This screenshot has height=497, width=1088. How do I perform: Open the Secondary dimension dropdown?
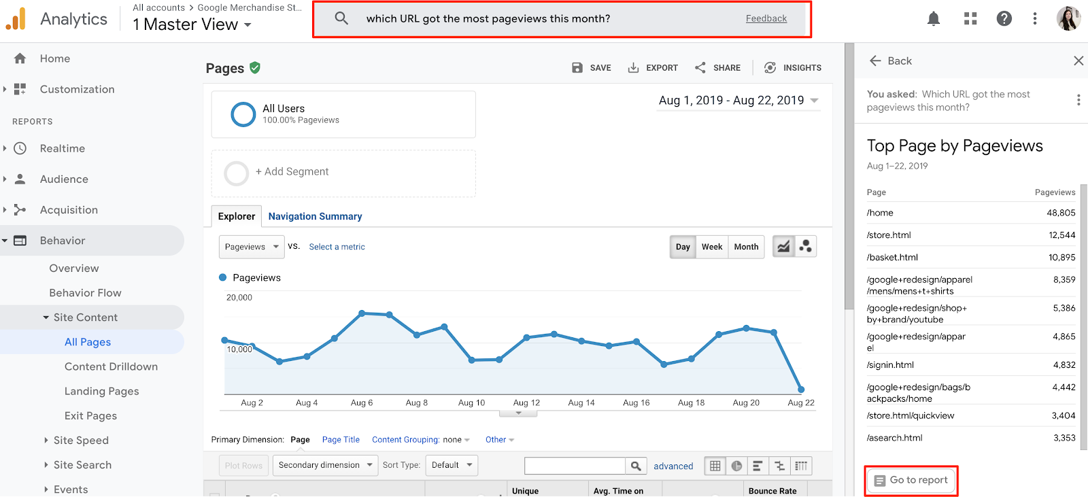(326, 465)
